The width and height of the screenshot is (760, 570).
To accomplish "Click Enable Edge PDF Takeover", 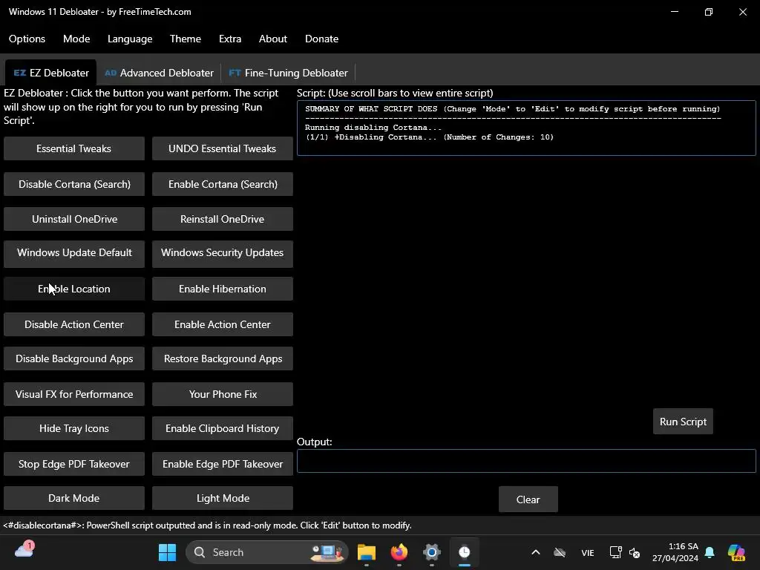I will (223, 464).
